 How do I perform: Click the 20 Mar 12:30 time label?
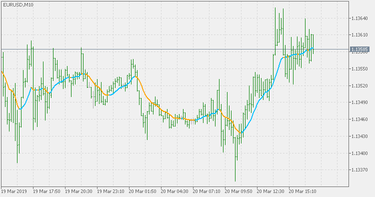[270, 191]
